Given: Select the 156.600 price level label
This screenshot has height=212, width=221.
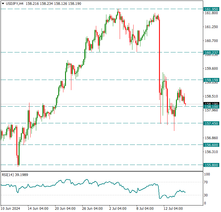Looking at the screenshot, I should 211,145.
